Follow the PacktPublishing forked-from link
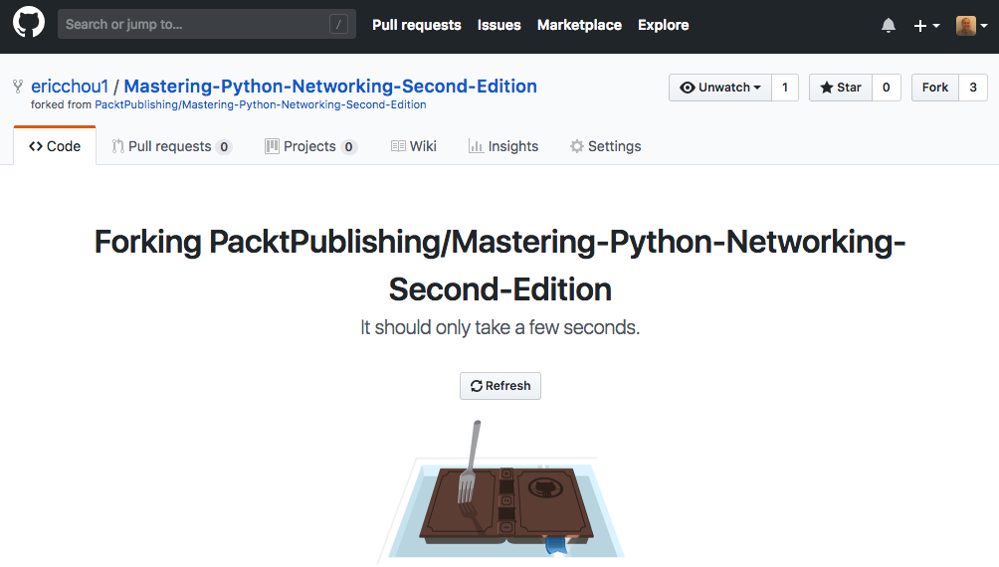Image resolution: width=999 pixels, height=567 pixels. click(260, 104)
